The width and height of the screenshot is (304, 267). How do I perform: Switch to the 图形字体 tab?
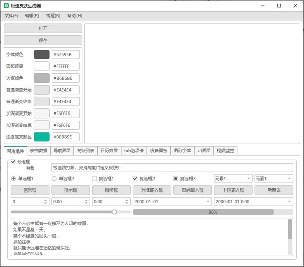coord(182,151)
